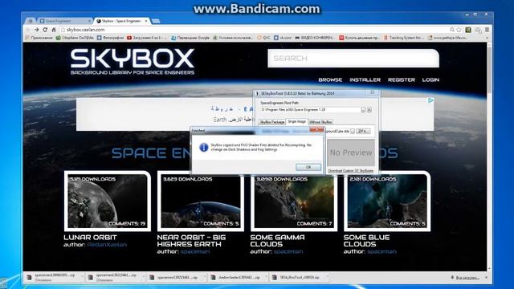The image size is (514, 289).
Task: Click the browser home icon
Action: click(x=54, y=30)
